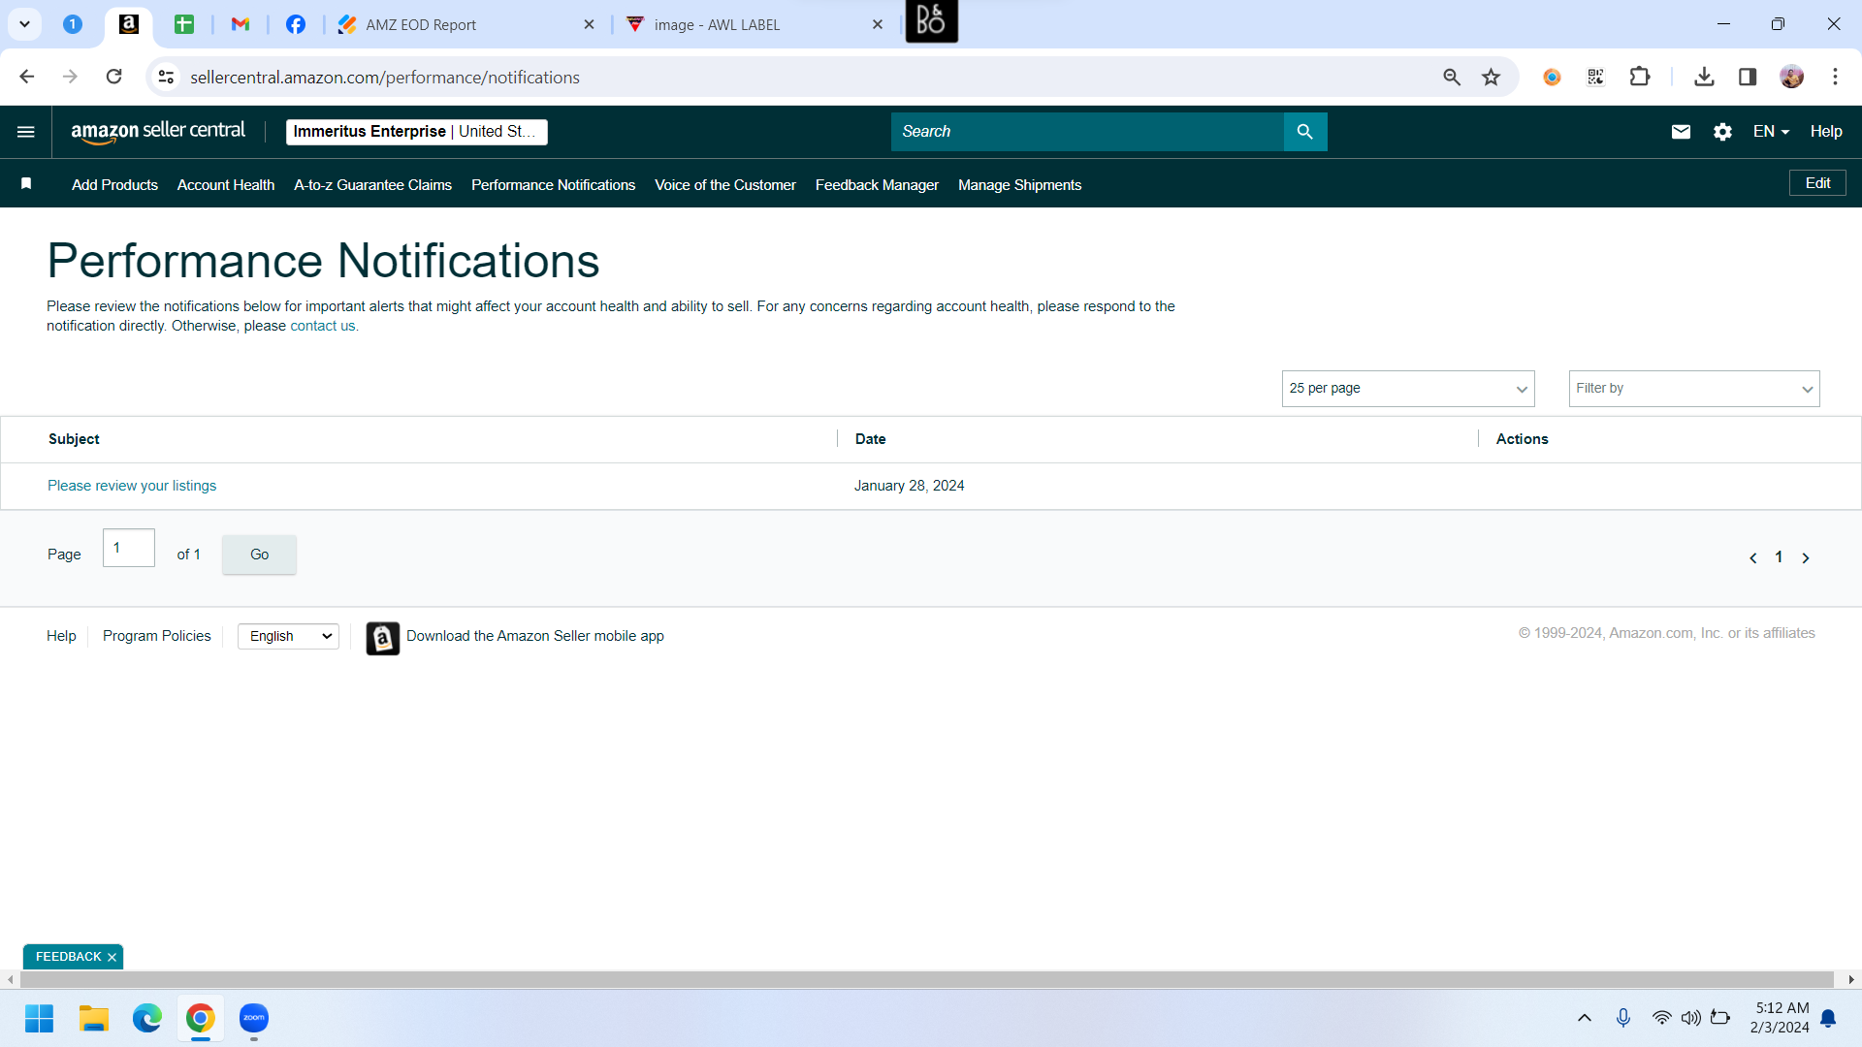This screenshot has height=1047, width=1862.
Task: Click the Go page button
Action: (x=260, y=555)
